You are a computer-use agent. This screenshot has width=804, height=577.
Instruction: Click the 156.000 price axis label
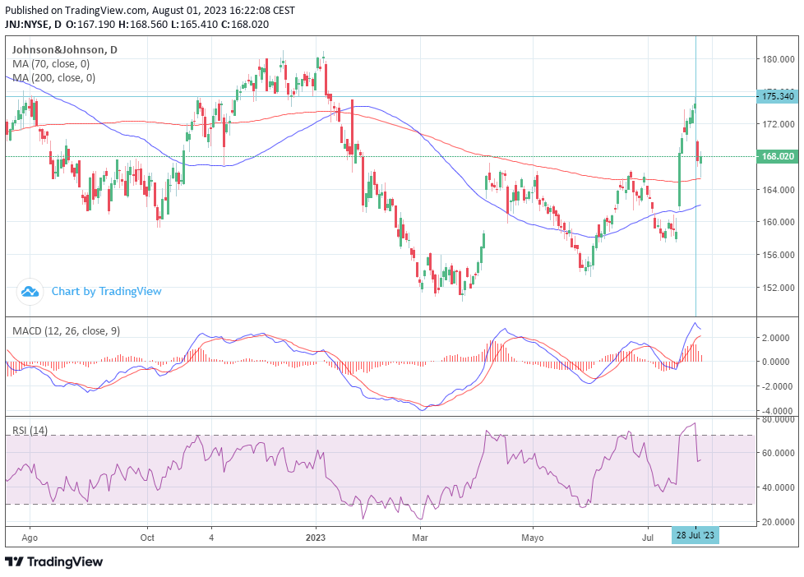779,255
